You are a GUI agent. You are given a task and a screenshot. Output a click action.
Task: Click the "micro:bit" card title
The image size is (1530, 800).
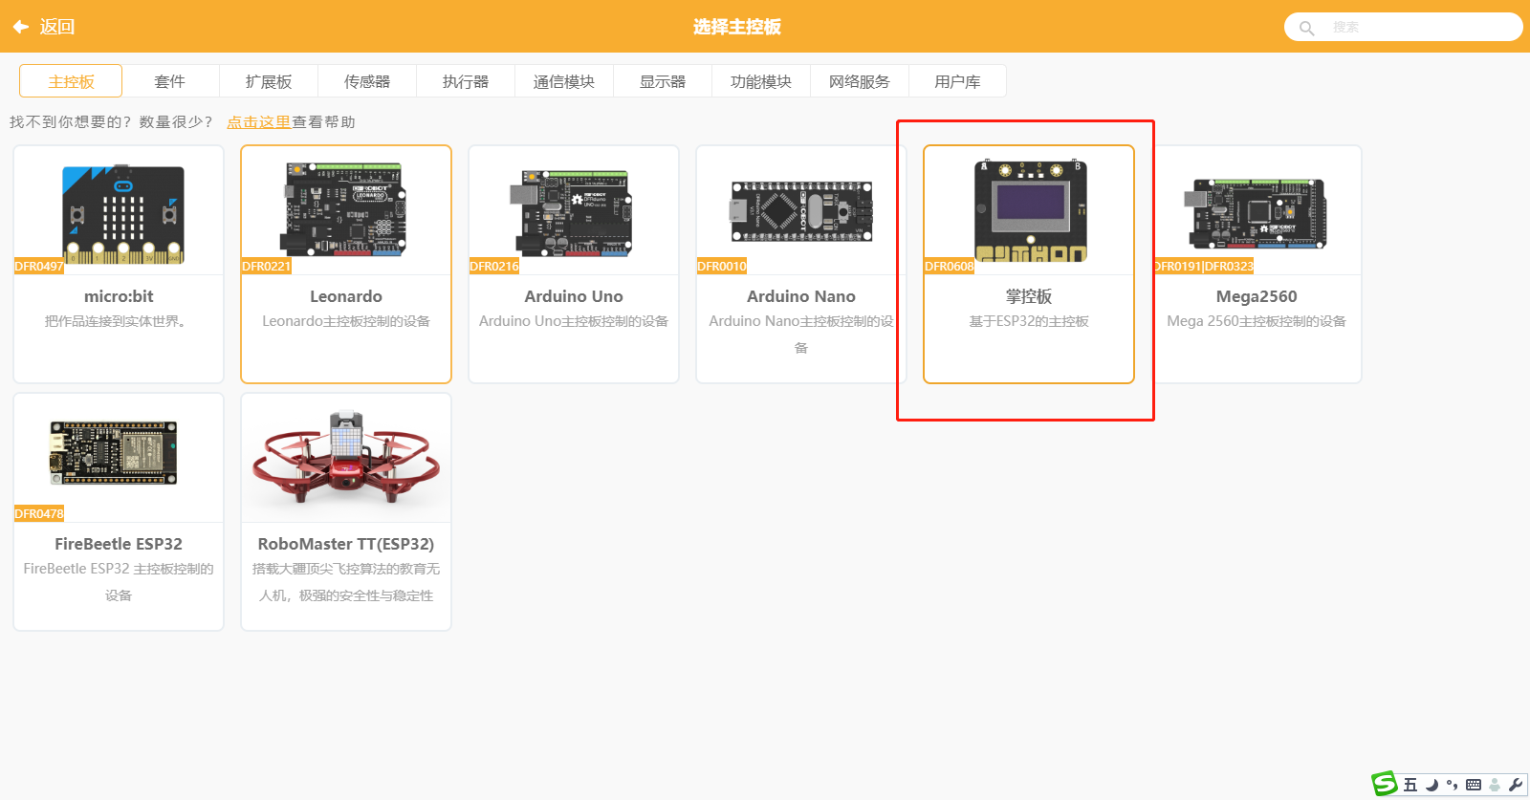[119, 296]
